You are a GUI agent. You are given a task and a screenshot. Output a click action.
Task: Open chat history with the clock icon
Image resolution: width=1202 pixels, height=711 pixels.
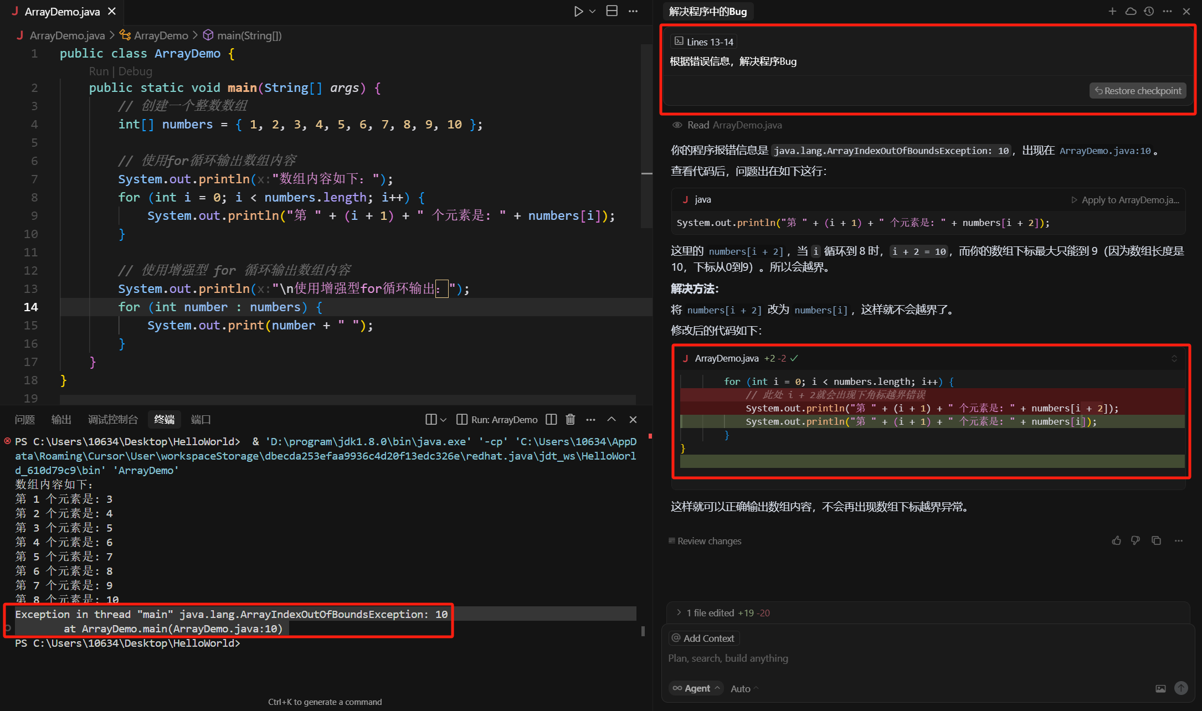pos(1149,12)
